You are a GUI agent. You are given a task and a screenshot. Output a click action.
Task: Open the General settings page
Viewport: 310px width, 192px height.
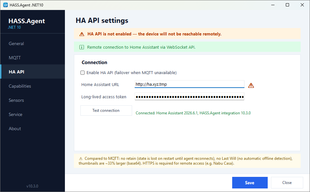click(x=33, y=43)
